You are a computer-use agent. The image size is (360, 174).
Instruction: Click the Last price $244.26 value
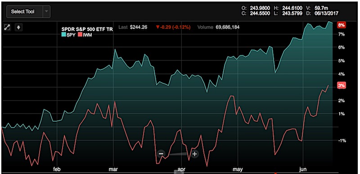(x=139, y=27)
